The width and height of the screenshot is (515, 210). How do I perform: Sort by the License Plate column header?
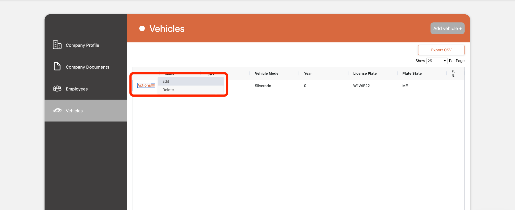click(365, 73)
